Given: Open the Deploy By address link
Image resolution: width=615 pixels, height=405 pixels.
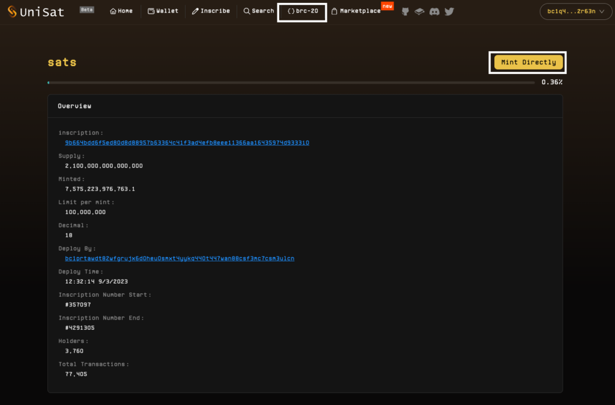Looking at the screenshot, I should tap(180, 258).
